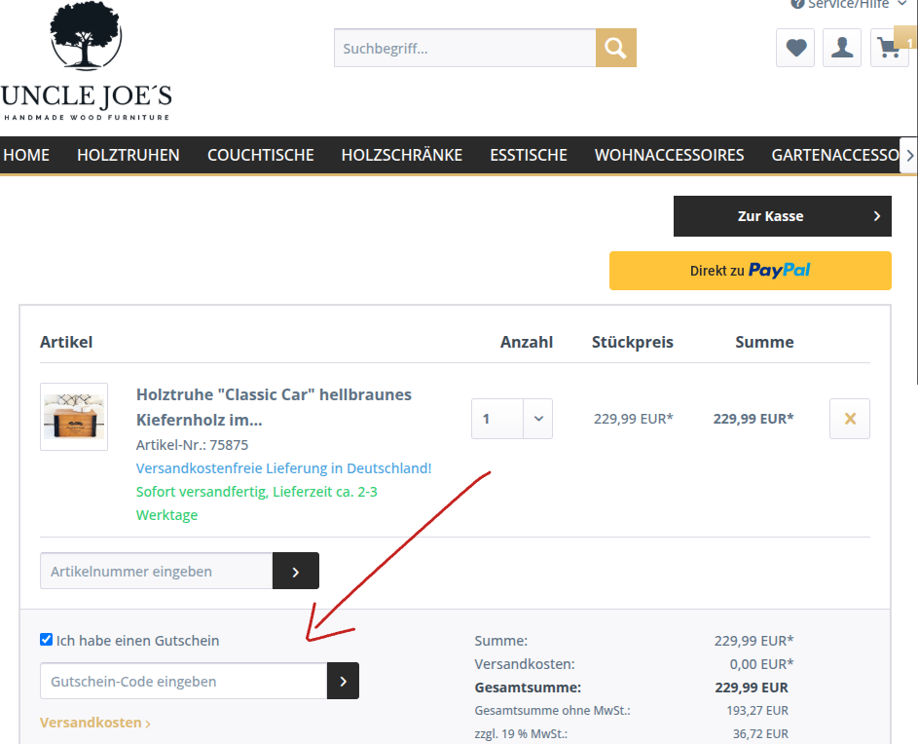This screenshot has height=744, width=918.
Task: Open the WOHNACCESSOIRES category
Action: click(x=669, y=155)
